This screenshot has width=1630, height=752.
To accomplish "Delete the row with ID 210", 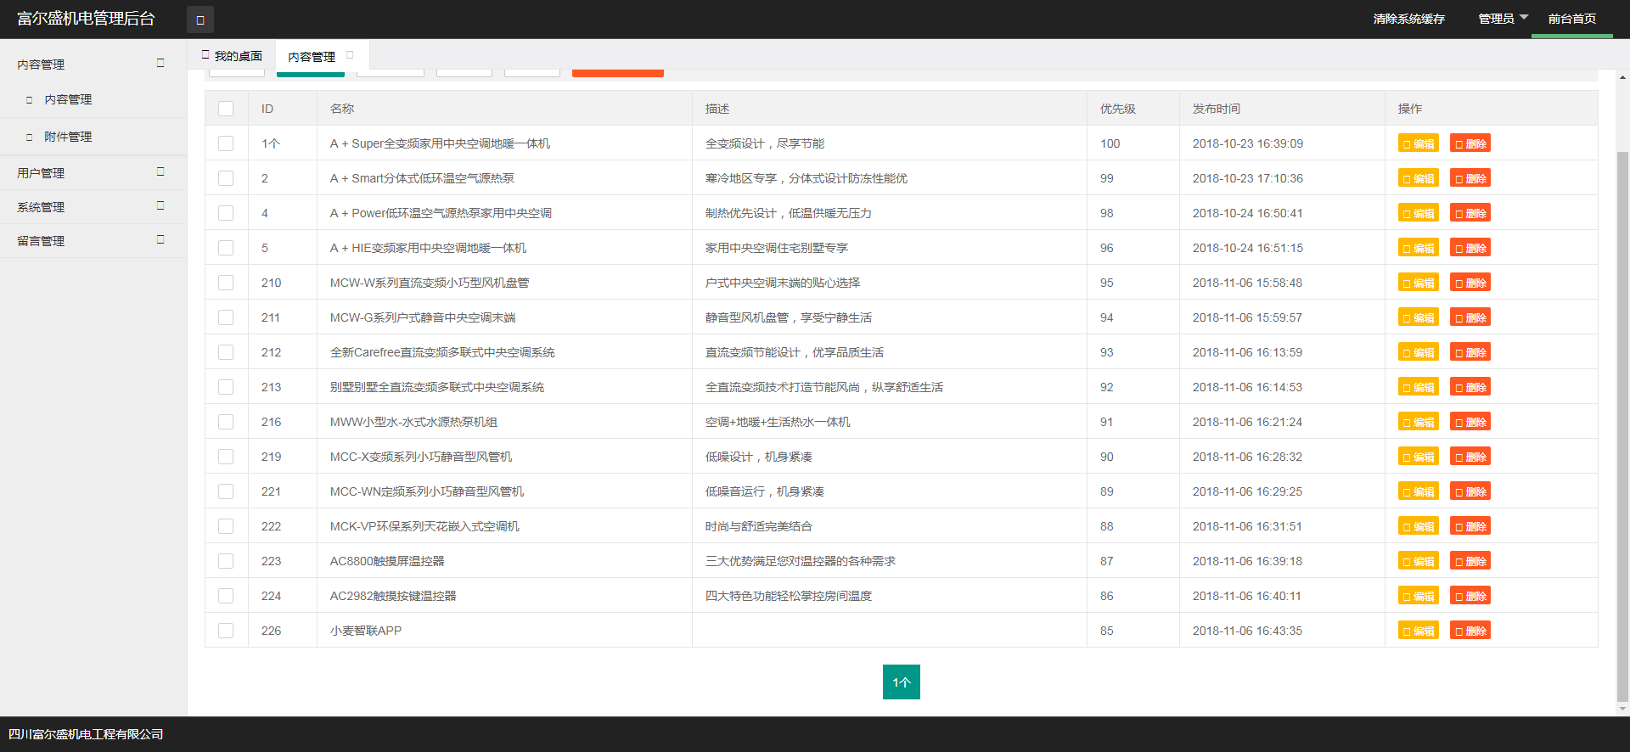I will coord(1470,283).
